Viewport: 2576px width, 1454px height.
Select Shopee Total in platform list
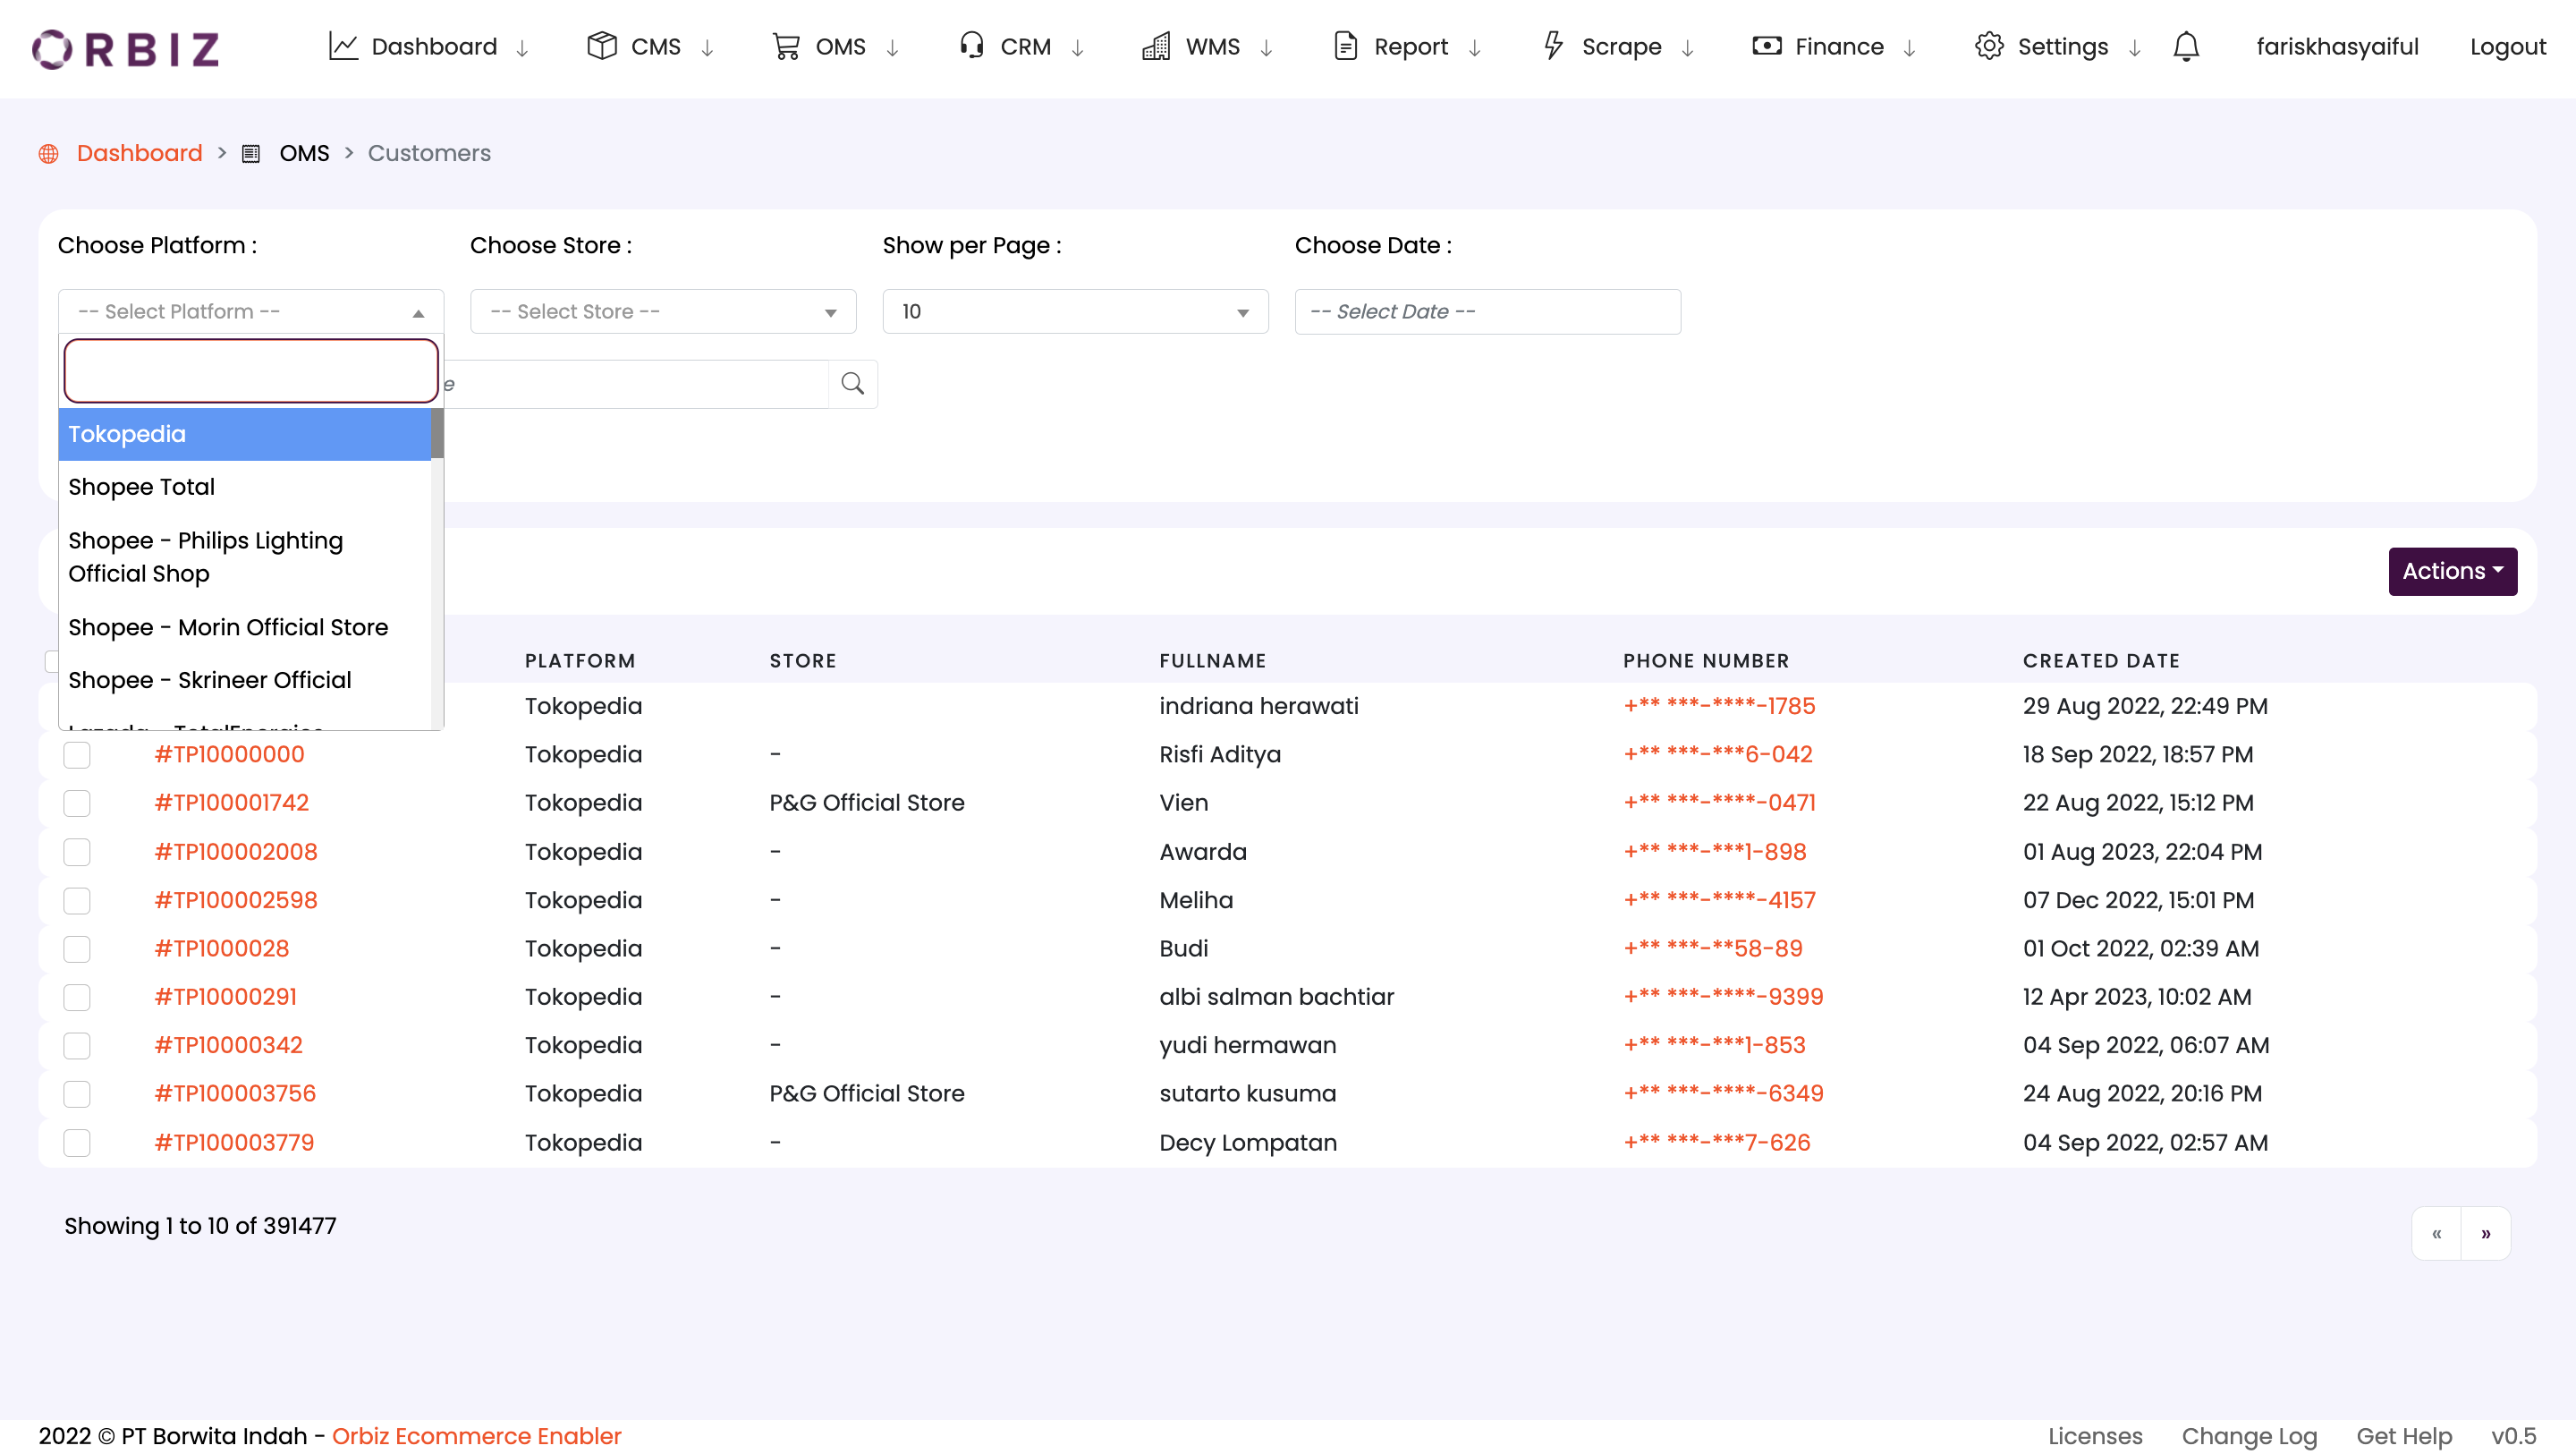[x=245, y=488]
